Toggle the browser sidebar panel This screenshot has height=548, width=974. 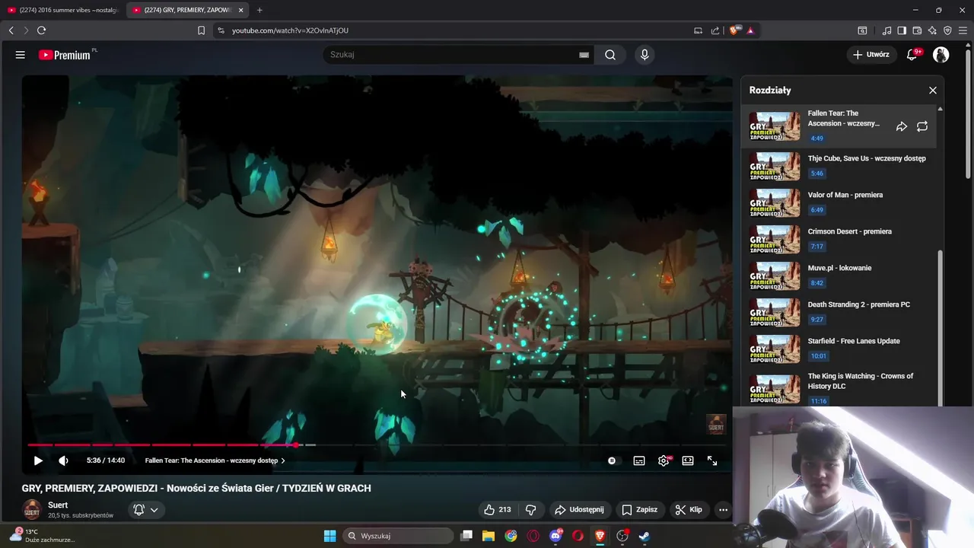click(902, 30)
